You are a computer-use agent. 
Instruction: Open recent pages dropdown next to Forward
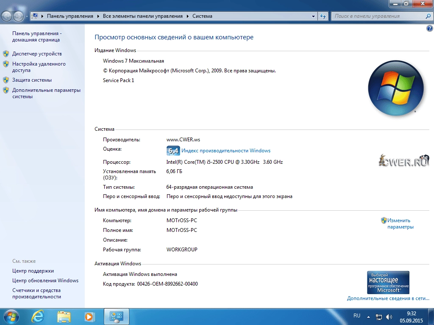[27, 17]
